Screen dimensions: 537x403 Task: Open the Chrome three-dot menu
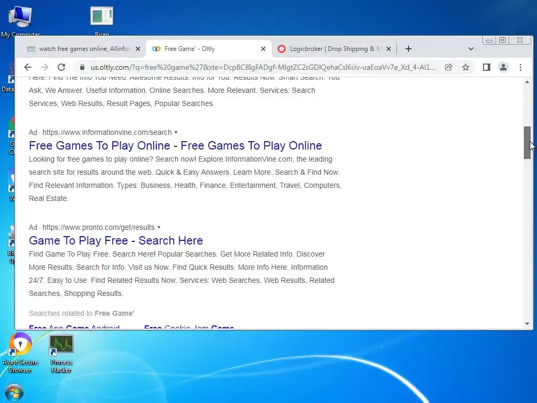[520, 67]
